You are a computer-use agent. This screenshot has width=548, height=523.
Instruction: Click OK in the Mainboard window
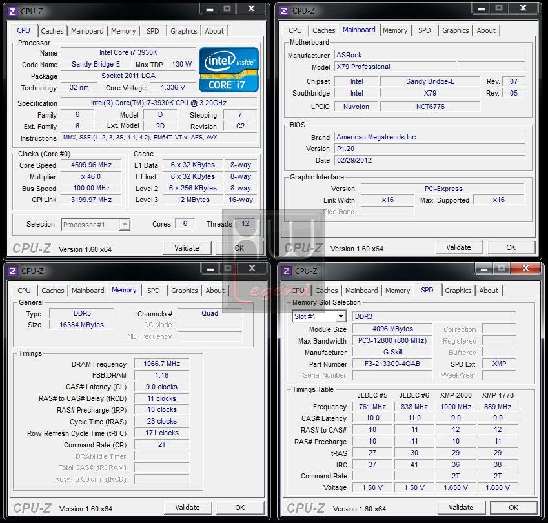tap(511, 247)
